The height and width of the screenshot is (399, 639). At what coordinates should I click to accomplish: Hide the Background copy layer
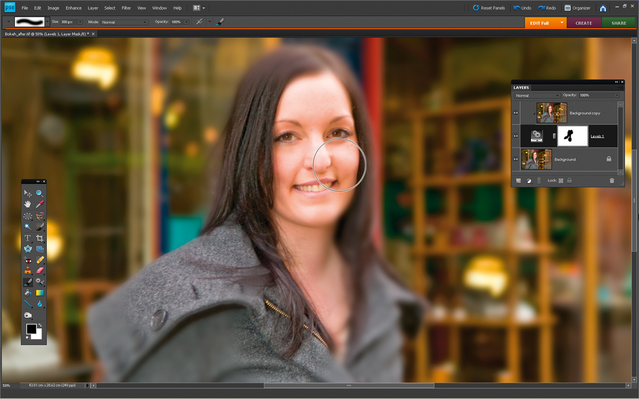[515, 113]
